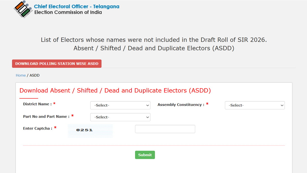Click the District Name field label
The height and width of the screenshot is (173, 307).
pos(37,104)
